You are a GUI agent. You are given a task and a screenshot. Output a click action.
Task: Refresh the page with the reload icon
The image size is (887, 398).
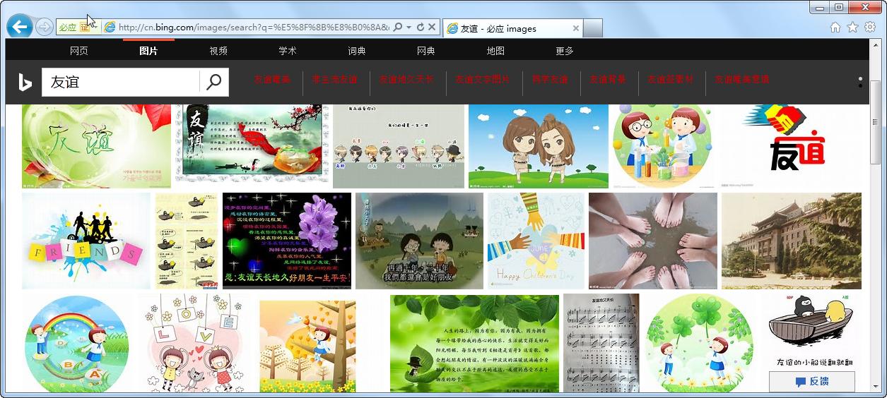pos(420,27)
